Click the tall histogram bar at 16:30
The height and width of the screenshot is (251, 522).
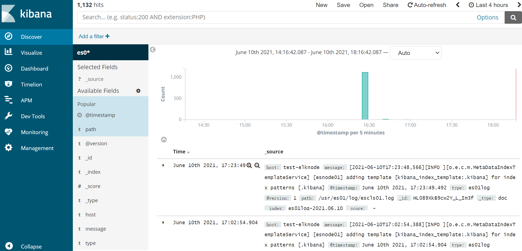(365, 96)
